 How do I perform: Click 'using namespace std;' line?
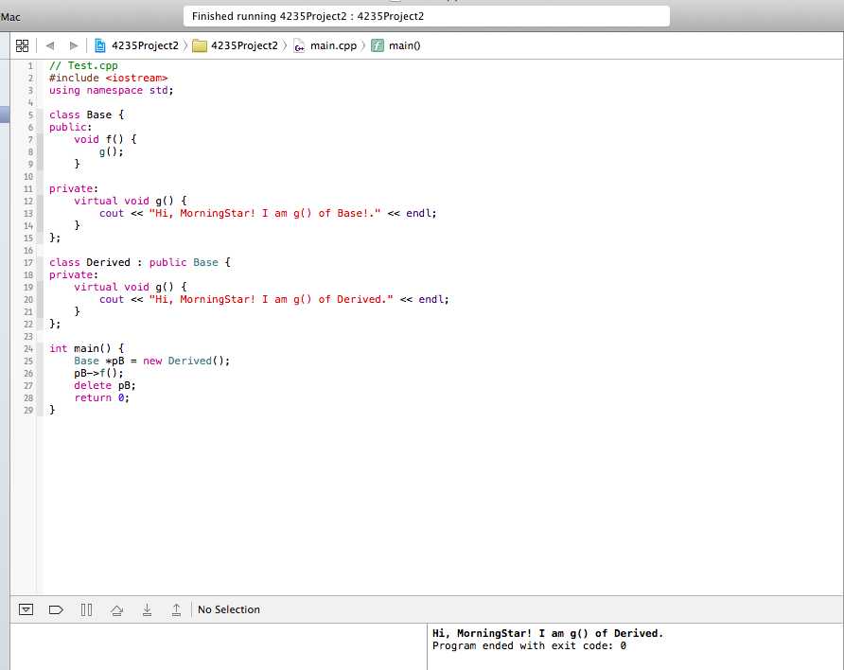[x=112, y=91]
